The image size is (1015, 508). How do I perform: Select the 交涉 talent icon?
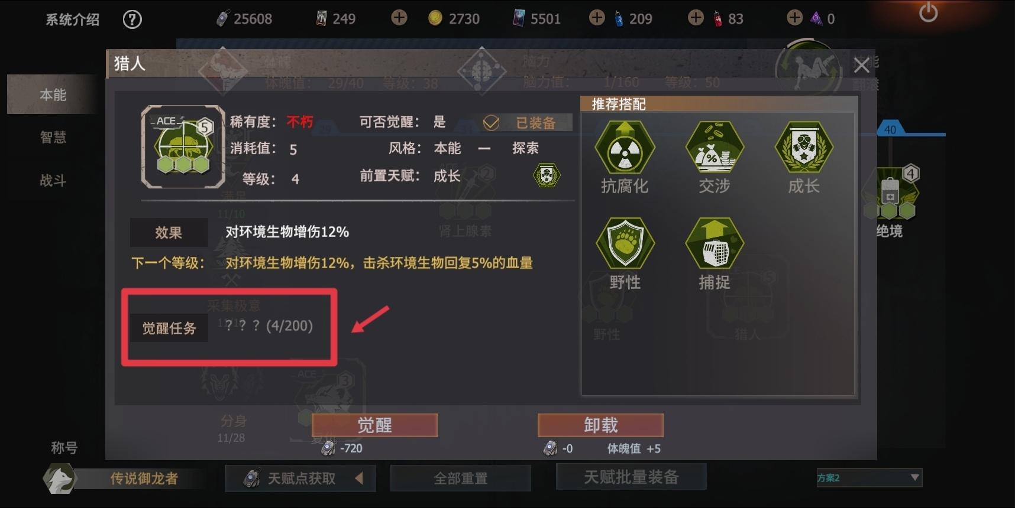pyautogui.click(x=714, y=148)
